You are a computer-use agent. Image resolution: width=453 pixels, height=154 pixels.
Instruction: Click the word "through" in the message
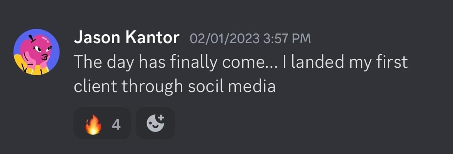tap(153, 86)
